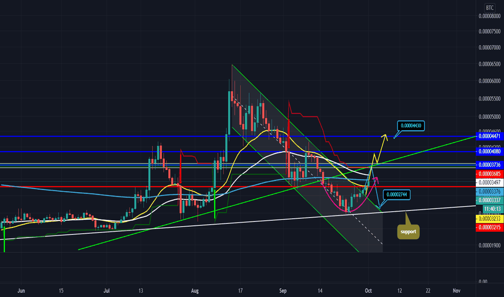The image size is (504, 297).
Task: Click the blue 0.00003736 price axis label
Action: click(489, 165)
